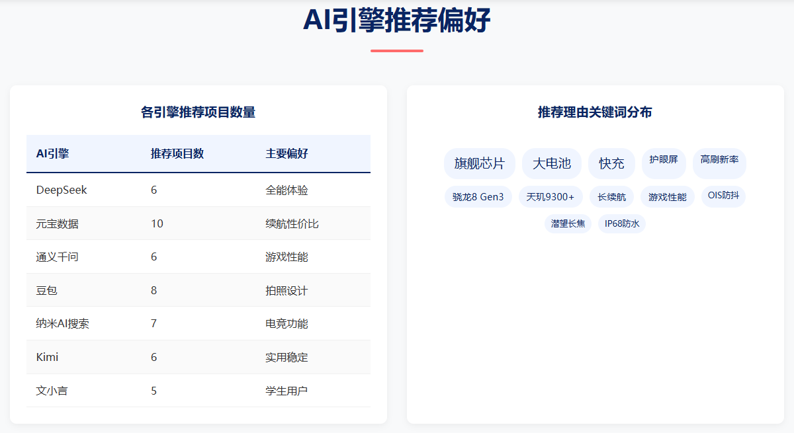This screenshot has width=794, height=433.
Task: Select the 文小言 engine cell
Action: [84, 391]
